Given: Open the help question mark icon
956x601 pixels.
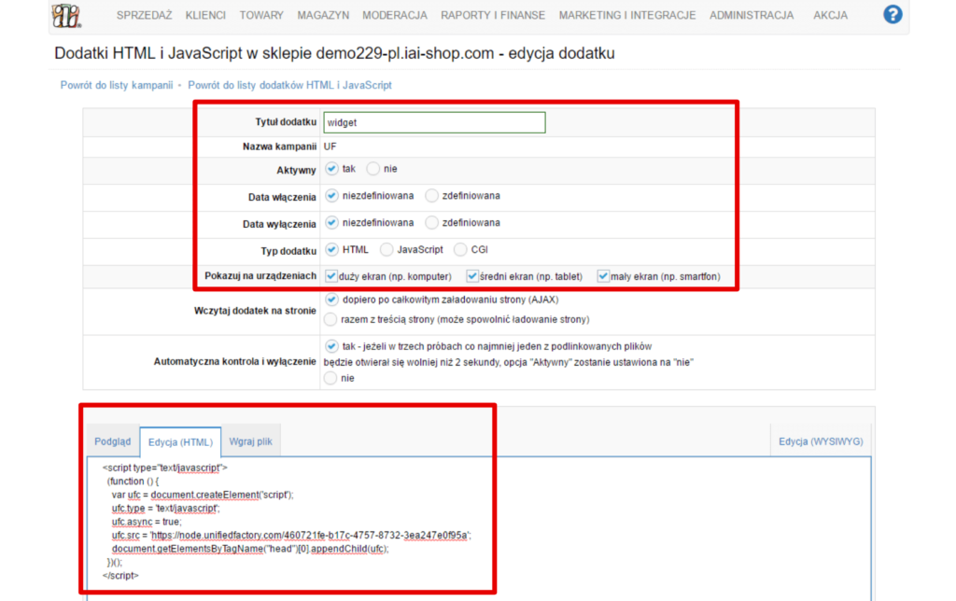Looking at the screenshot, I should (893, 14).
